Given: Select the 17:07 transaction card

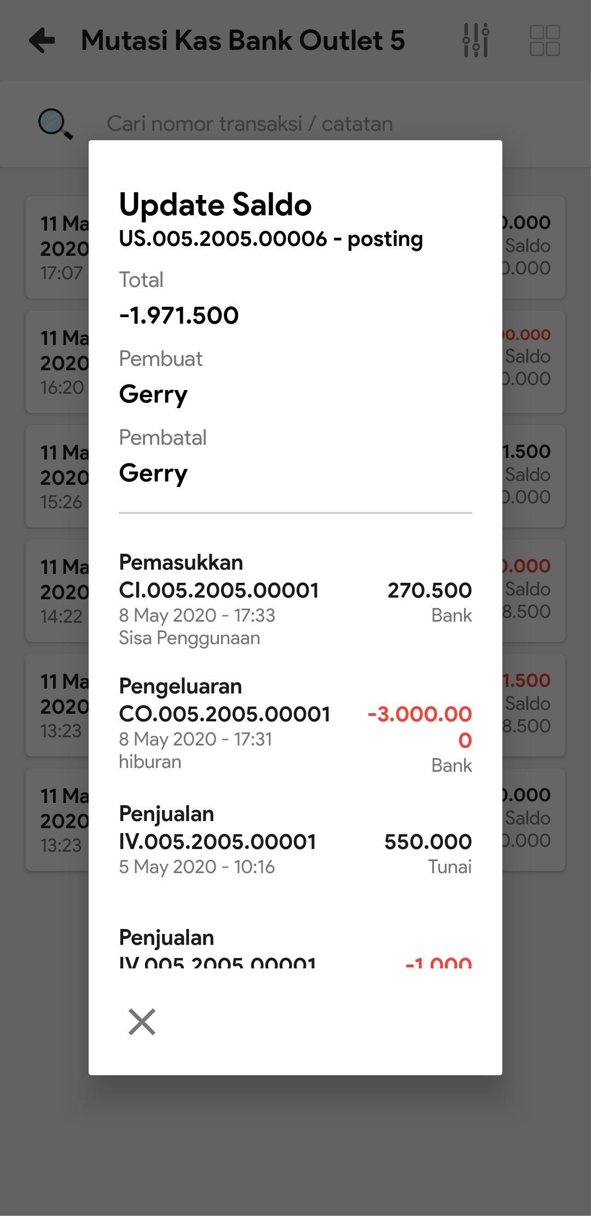Looking at the screenshot, I should tap(57, 248).
